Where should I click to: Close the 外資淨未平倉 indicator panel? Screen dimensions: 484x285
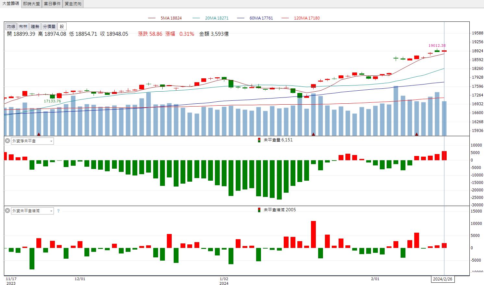pyautogui.click(x=7, y=141)
